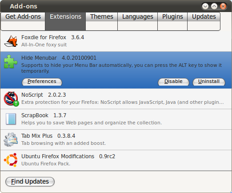Click the ScrapBook blue book icon
232x193 pixels.
tap(11, 119)
